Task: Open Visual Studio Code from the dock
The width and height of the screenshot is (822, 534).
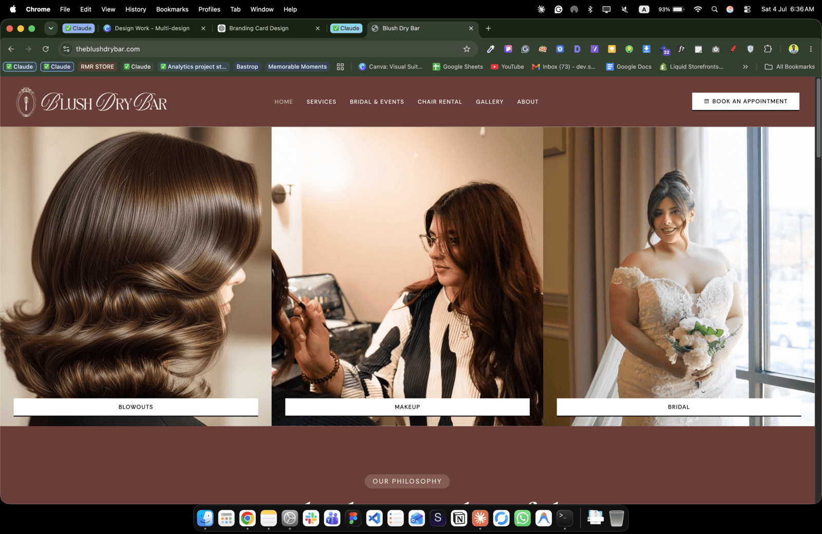Action: (374, 518)
